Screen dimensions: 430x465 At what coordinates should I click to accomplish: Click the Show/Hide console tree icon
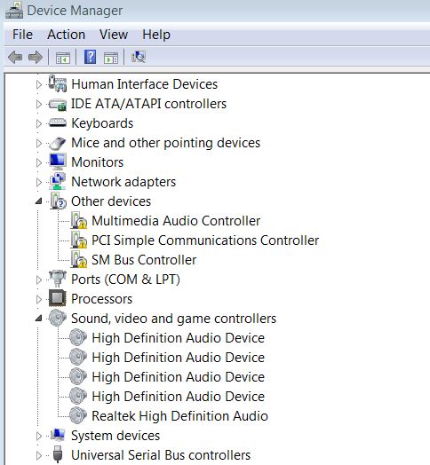pos(63,58)
